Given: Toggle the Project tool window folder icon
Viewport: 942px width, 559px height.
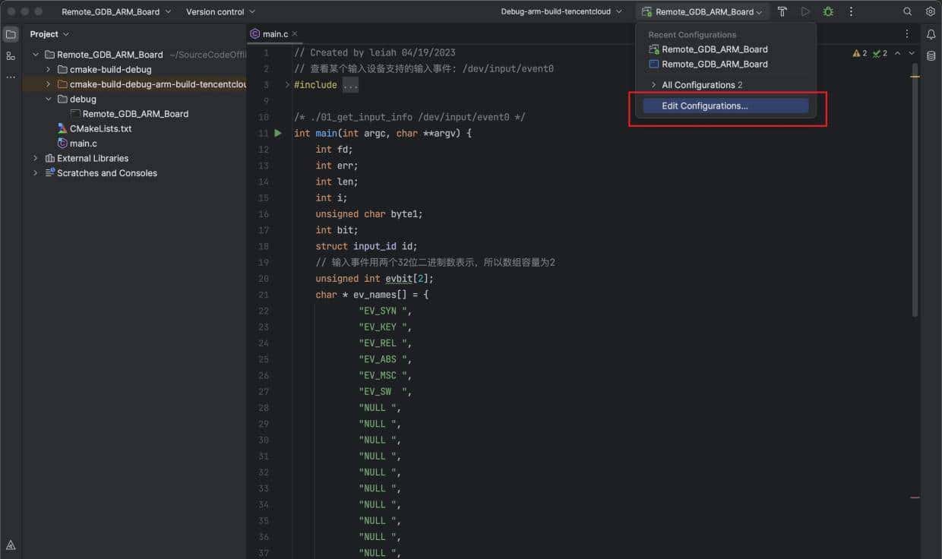Looking at the screenshot, I should tap(11, 34).
